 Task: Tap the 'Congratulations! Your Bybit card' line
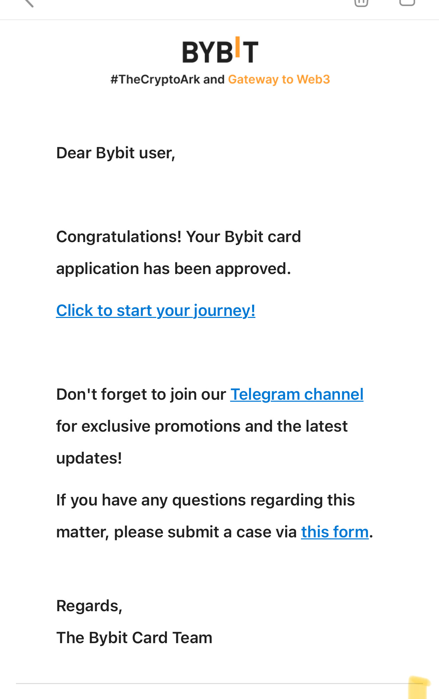click(x=179, y=237)
